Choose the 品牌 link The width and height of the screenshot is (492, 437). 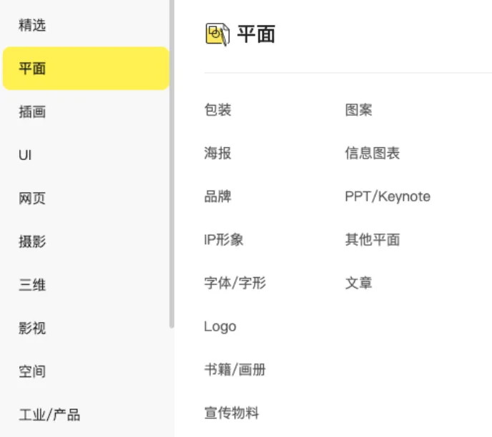[217, 196]
